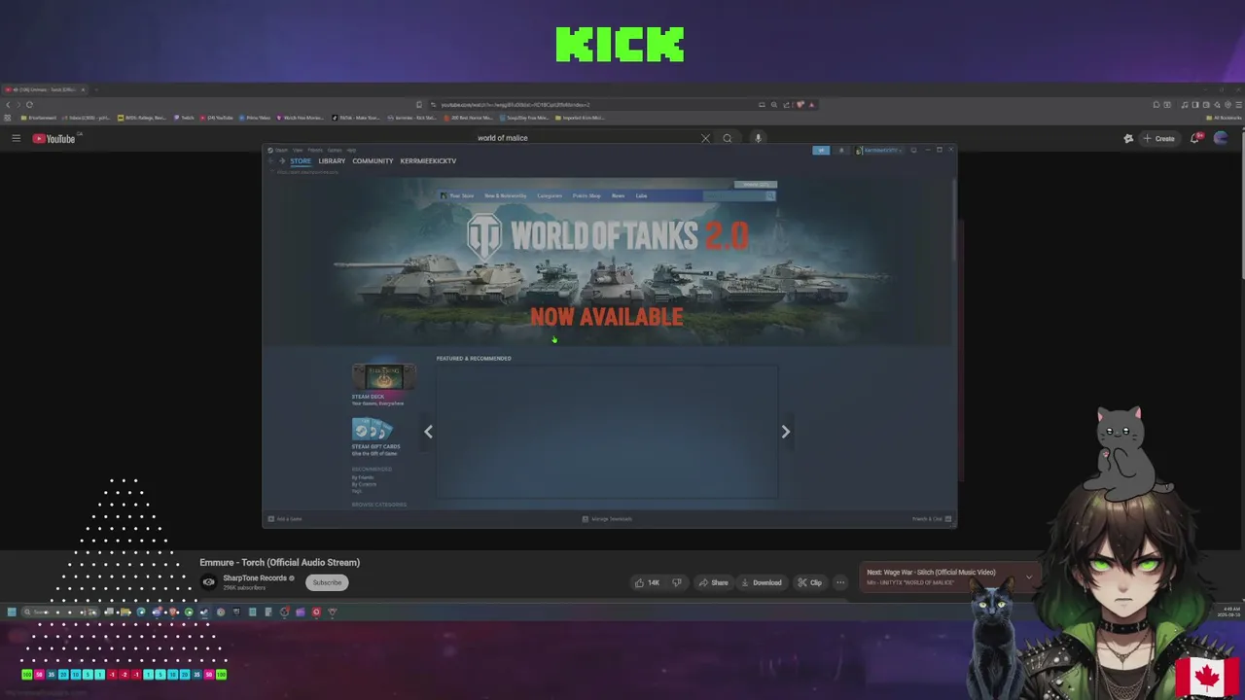This screenshot has width=1245, height=700.
Task: Open the Games menu in Steam
Action: 335,150
